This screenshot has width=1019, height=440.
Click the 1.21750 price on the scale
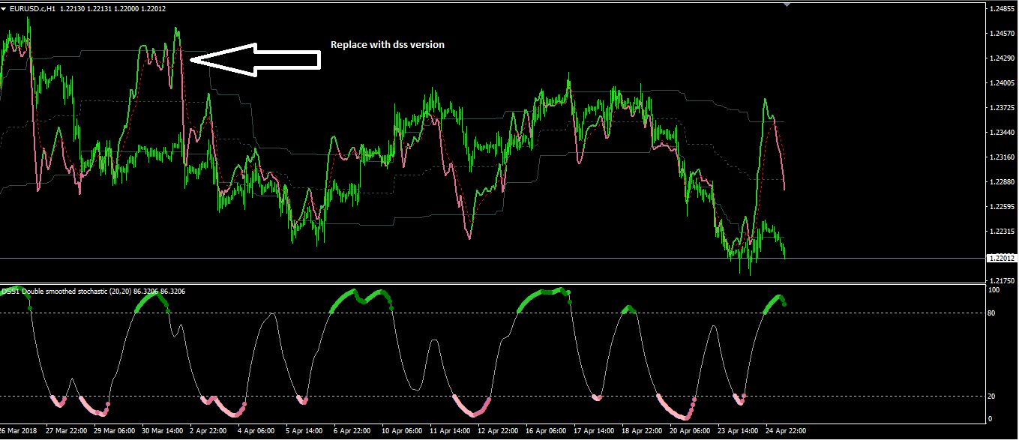point(1003,280)
